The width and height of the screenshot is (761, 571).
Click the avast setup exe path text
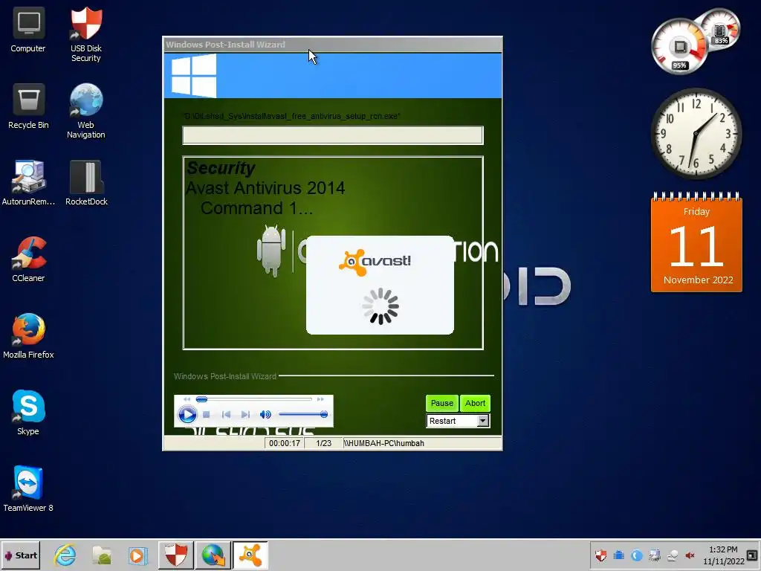(291, 116)
